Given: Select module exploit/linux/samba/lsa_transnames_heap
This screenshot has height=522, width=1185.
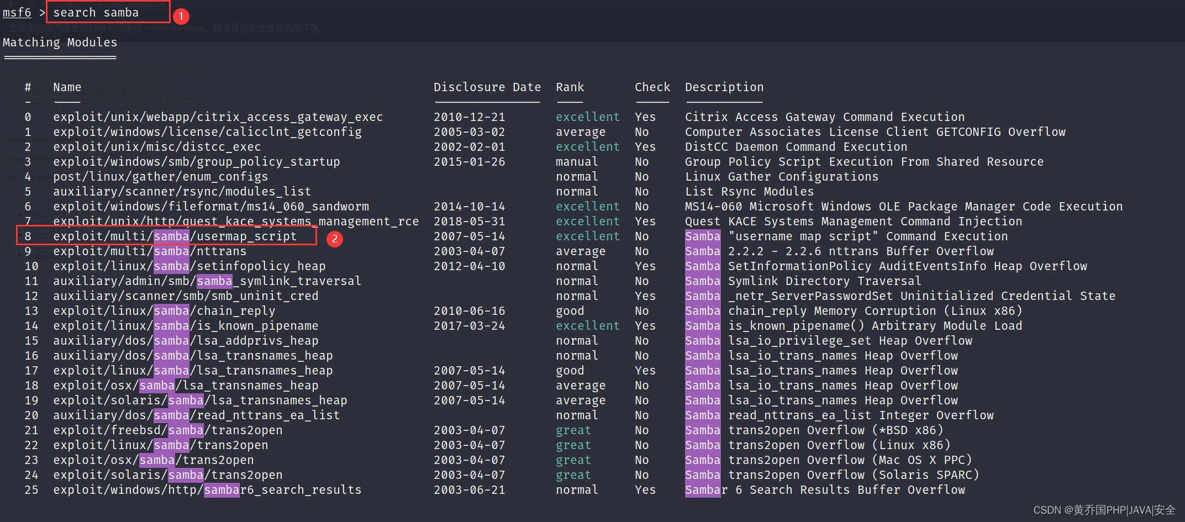Looking at the screenshot, I should point(193,371).
